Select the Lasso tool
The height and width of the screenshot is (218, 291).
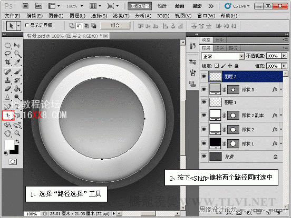7,54
